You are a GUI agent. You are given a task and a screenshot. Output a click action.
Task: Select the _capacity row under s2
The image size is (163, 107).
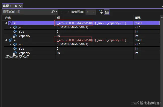point(82,53)
